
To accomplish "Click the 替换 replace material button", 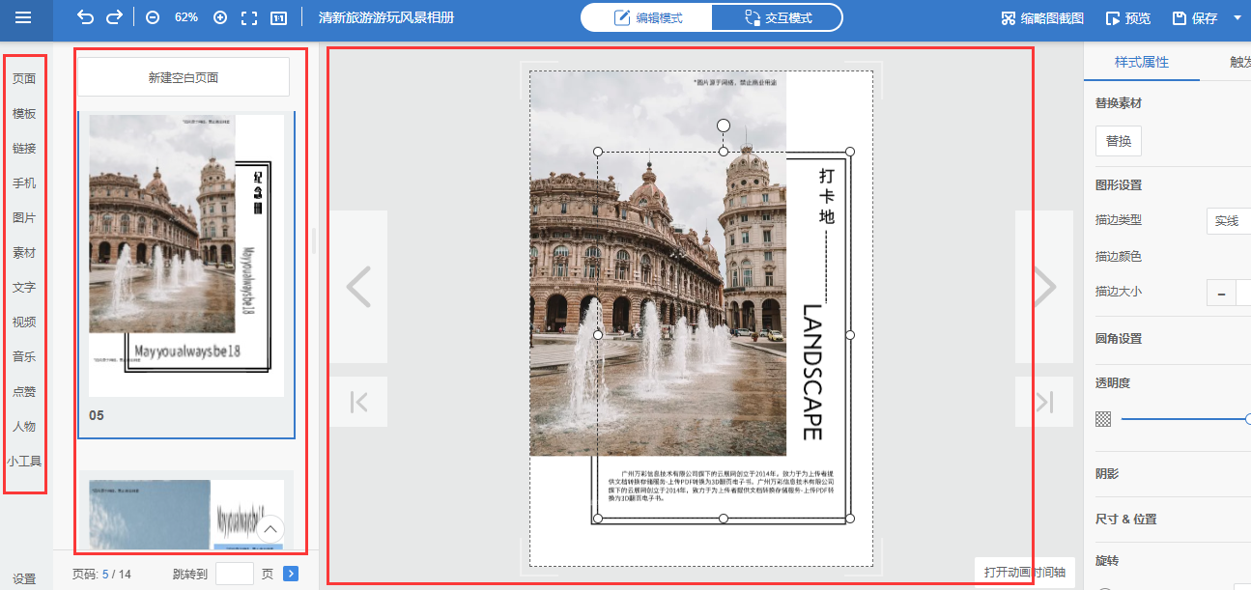I will tap(1119, 141).
